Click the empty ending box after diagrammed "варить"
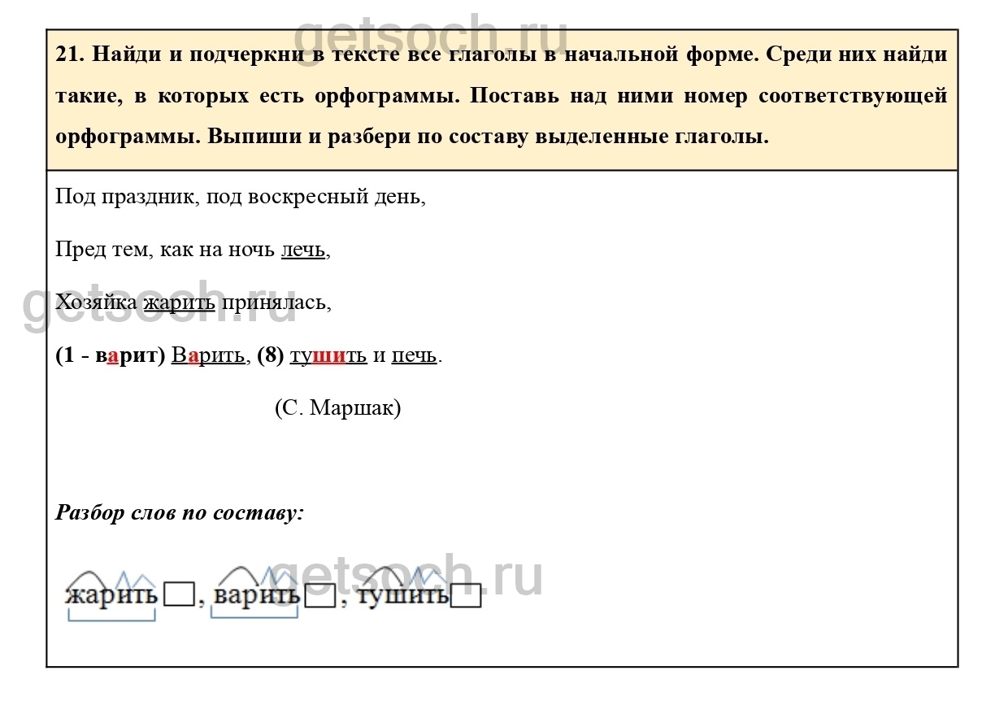This screenshot has width=1008, height=714. [x=320, y=595]
